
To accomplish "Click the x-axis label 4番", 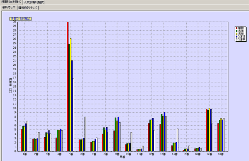I will [x=59, y=154].
